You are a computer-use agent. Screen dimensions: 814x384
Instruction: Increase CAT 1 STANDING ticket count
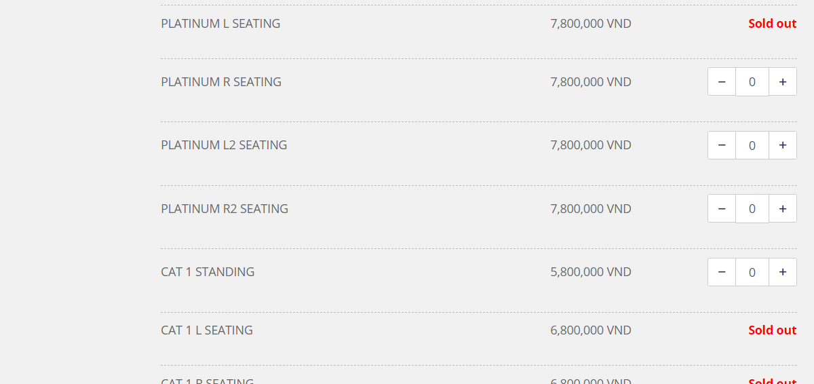[783, 272]
